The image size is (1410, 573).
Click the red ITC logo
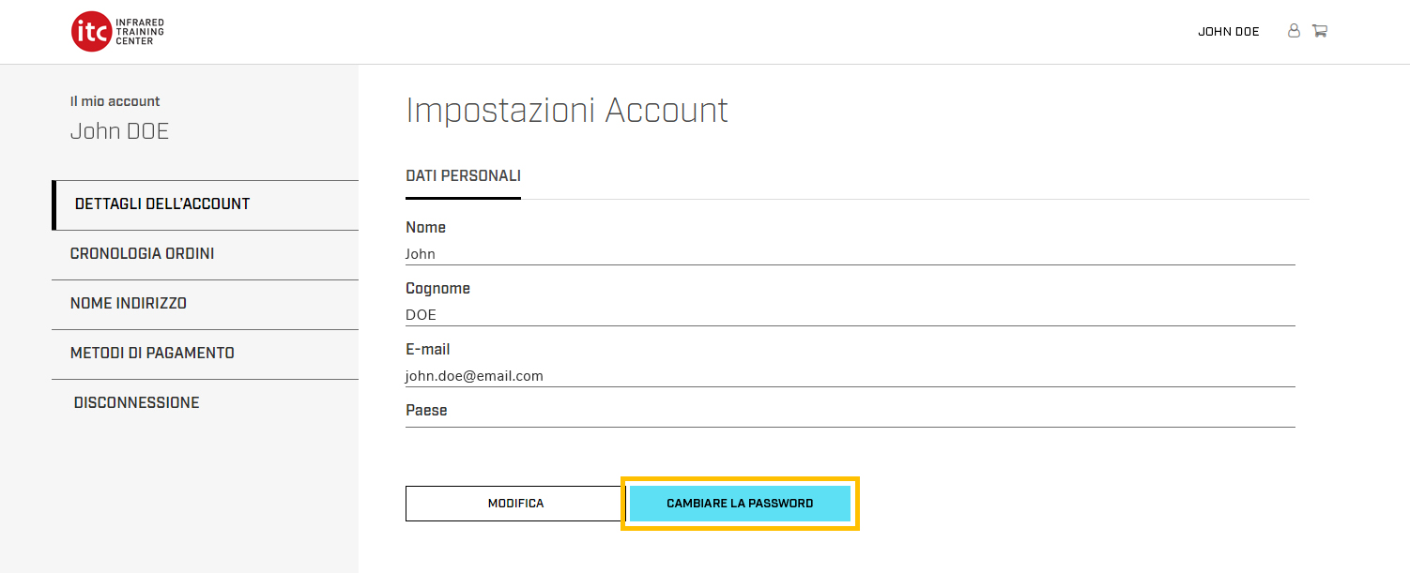(x=91, y=32)
